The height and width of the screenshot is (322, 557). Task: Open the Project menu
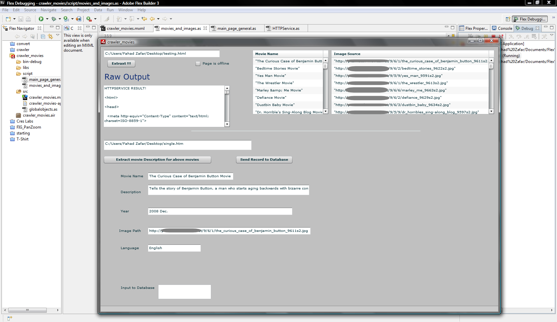(83, 10)
